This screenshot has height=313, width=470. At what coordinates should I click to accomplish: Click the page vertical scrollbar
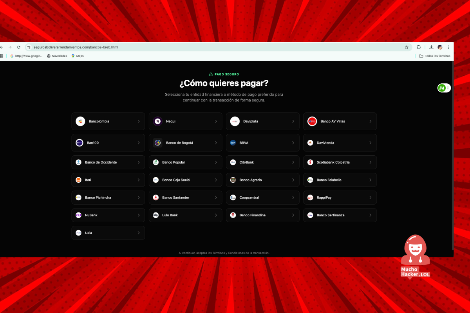(x=452, y=156)
